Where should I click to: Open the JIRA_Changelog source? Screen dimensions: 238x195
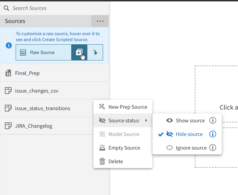point(34,126)
